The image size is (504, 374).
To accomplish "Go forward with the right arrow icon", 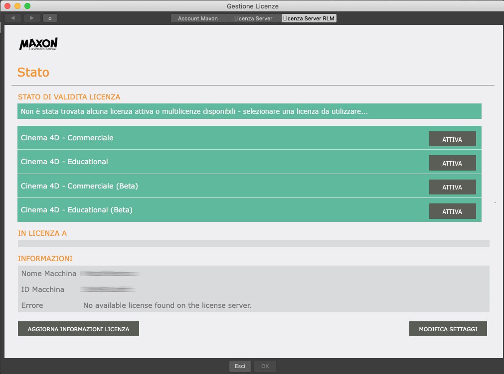I will coord(31,18).
